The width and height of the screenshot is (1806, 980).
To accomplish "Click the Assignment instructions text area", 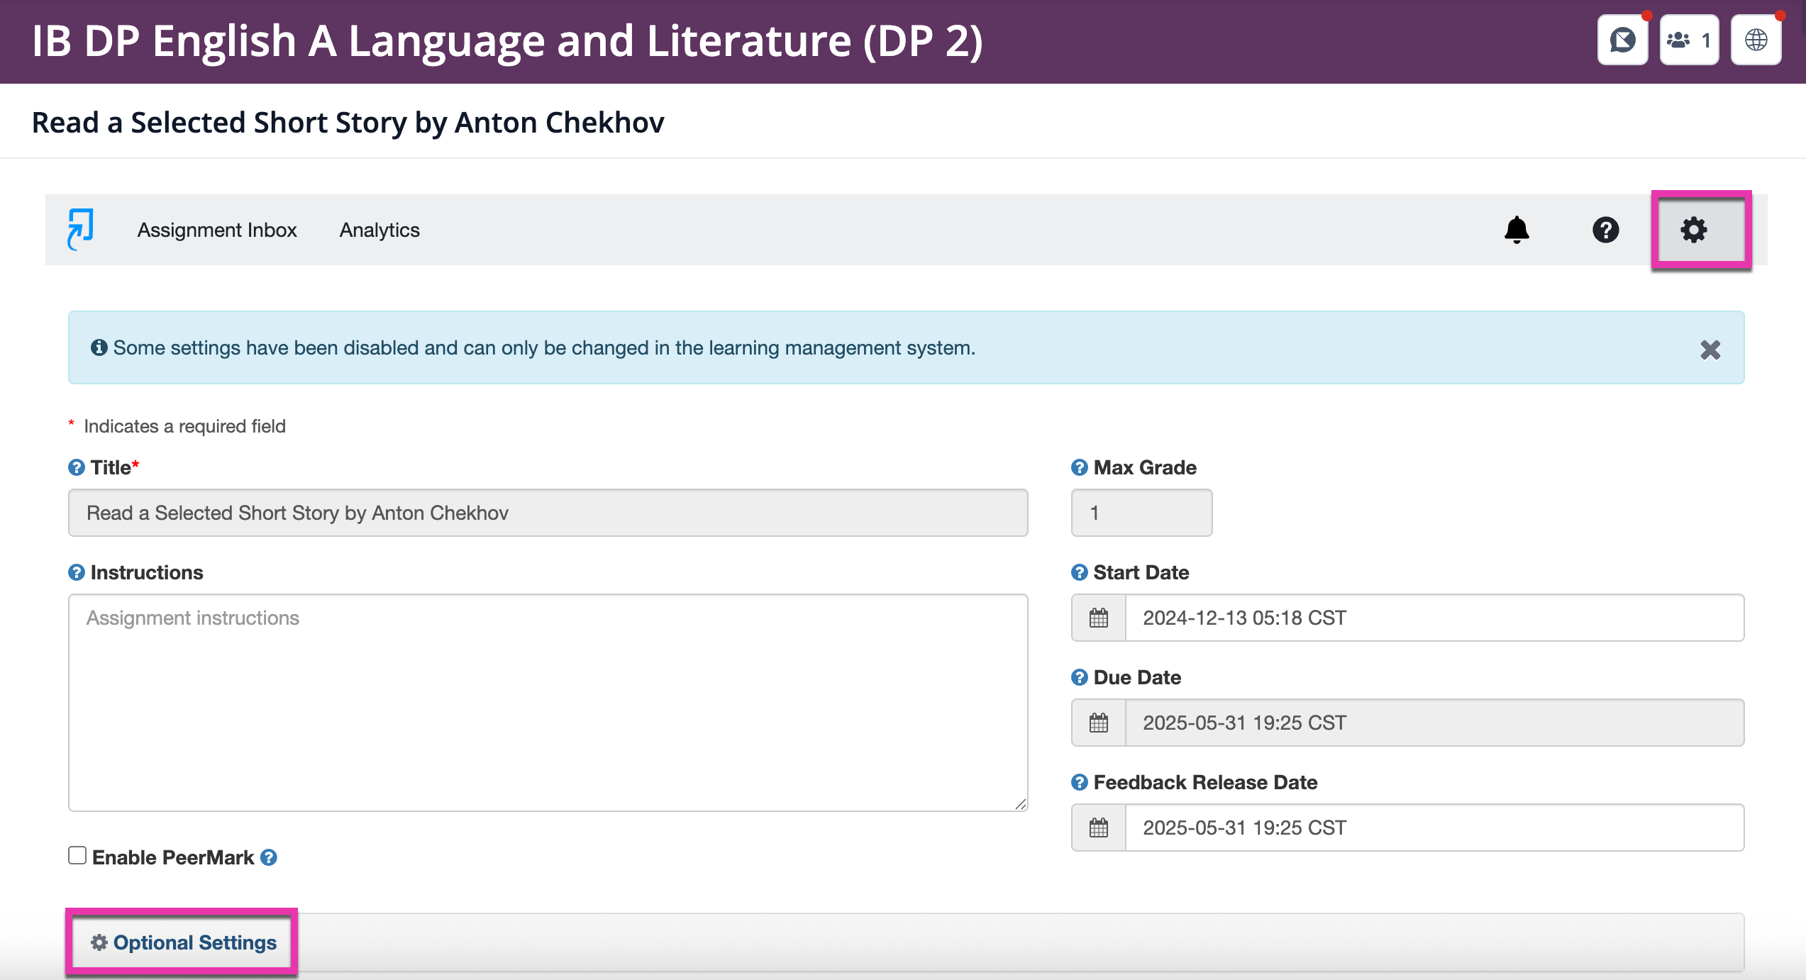I will [x=548, y=703].
